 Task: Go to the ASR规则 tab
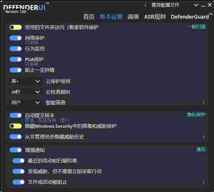(155, 17)
